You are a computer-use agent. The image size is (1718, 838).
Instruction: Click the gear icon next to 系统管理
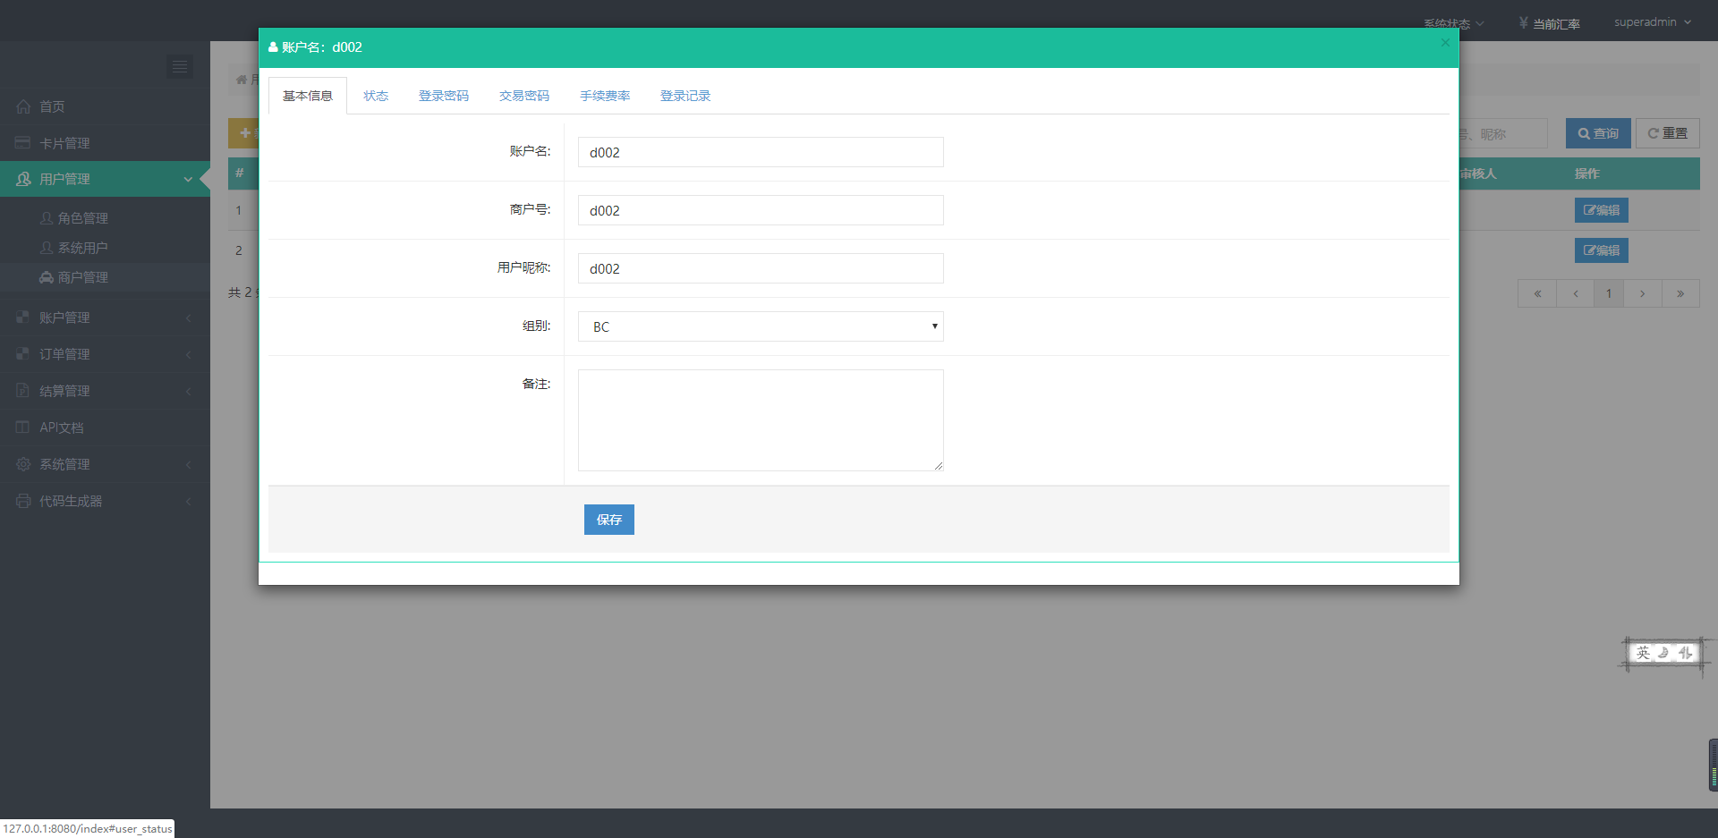(x=23, y=464)
